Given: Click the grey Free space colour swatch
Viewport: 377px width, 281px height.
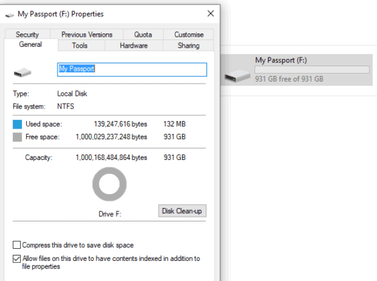Looking at the screenshot, I should (17, 137).
